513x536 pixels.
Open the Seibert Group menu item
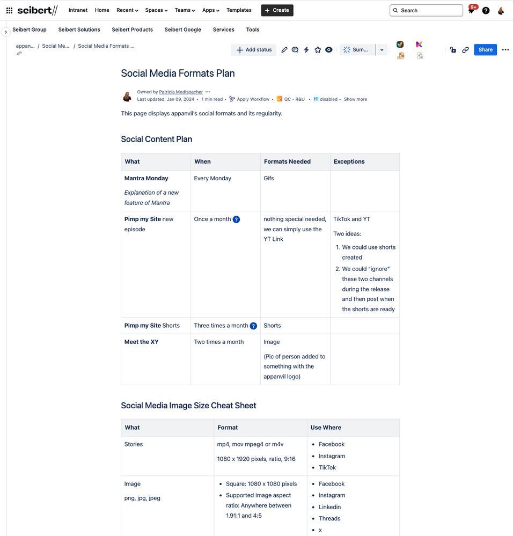click(x=30, y=30)
